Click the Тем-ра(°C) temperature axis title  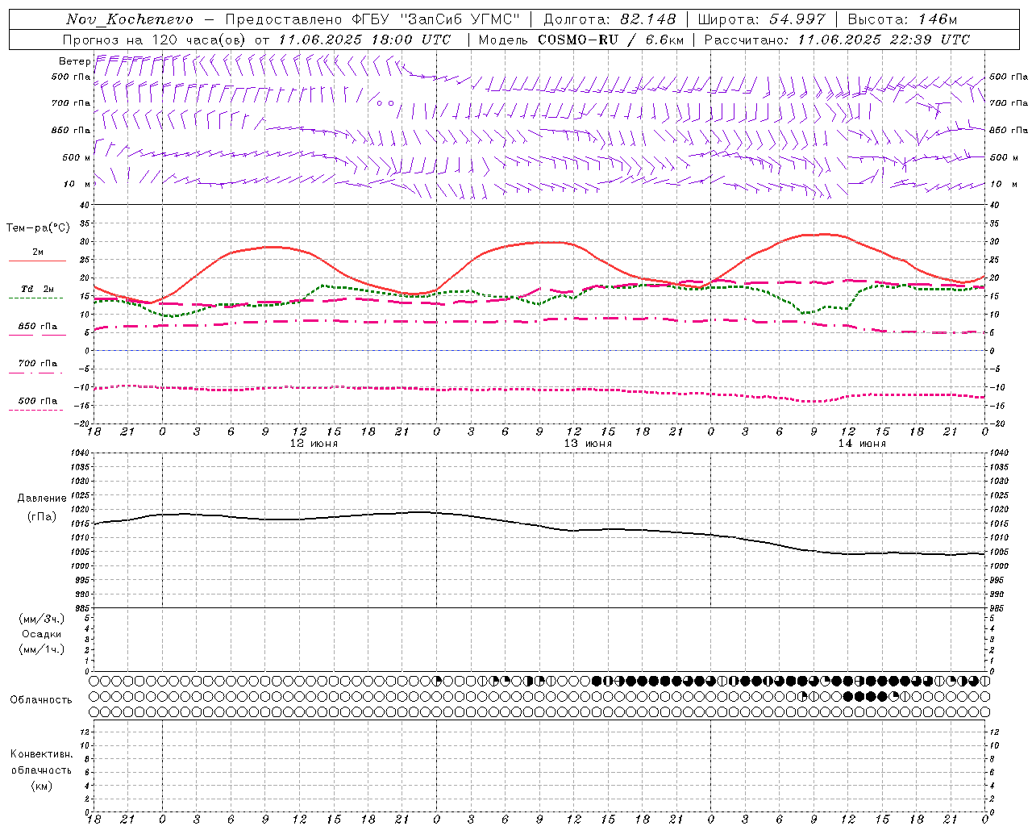click(39, 228)
